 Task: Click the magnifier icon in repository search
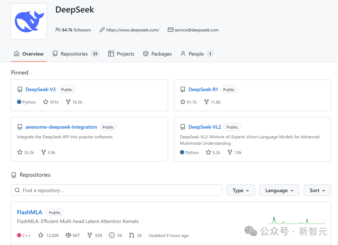coord(18,190)
